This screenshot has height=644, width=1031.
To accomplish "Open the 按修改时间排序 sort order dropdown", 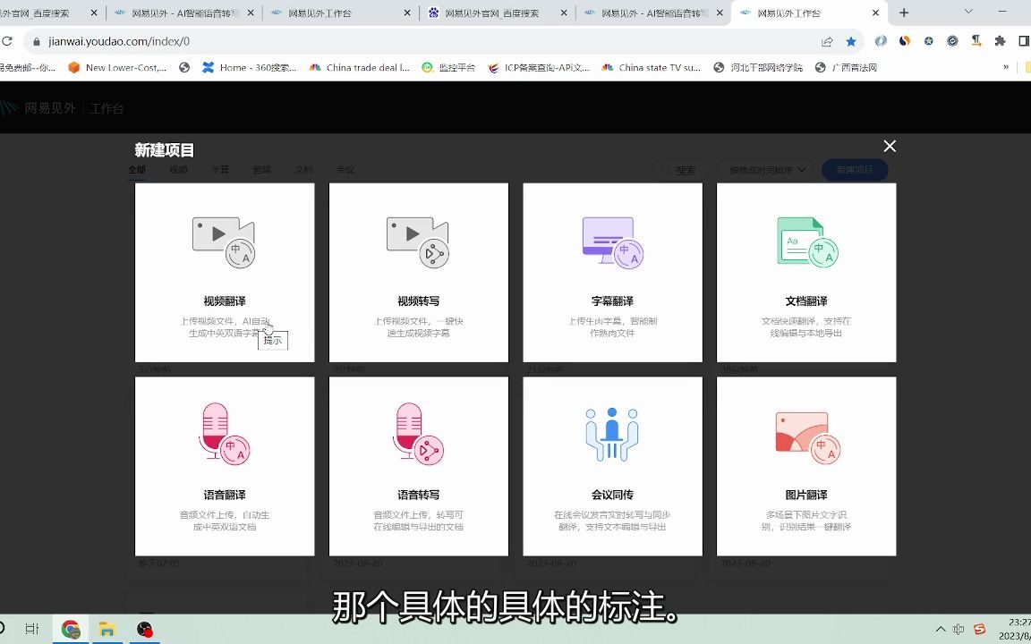I will pyautogui.click(x=764, y=169).
